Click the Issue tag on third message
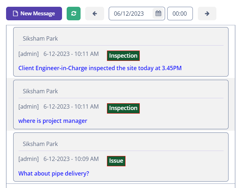The width and height of the screenshot is (241, 188). coord(116,161)
